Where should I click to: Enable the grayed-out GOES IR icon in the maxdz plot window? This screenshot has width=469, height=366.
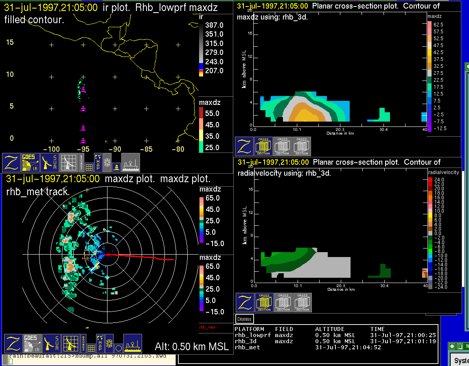pos(31,344)
